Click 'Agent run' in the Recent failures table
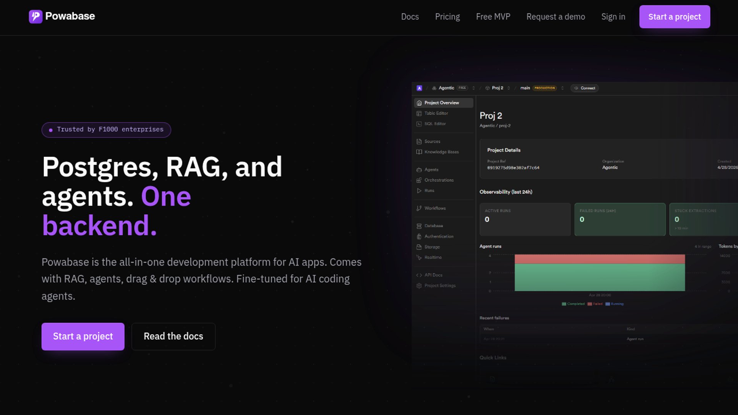The height and width of the screenshot is (415, 738). pos(635,339)
